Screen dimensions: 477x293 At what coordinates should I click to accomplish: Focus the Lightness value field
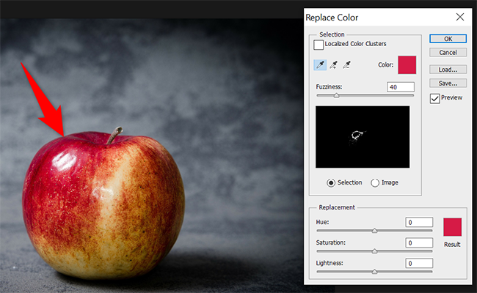pos(419,263)
